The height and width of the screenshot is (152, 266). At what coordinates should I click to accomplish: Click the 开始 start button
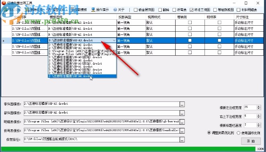click(251, 141)
